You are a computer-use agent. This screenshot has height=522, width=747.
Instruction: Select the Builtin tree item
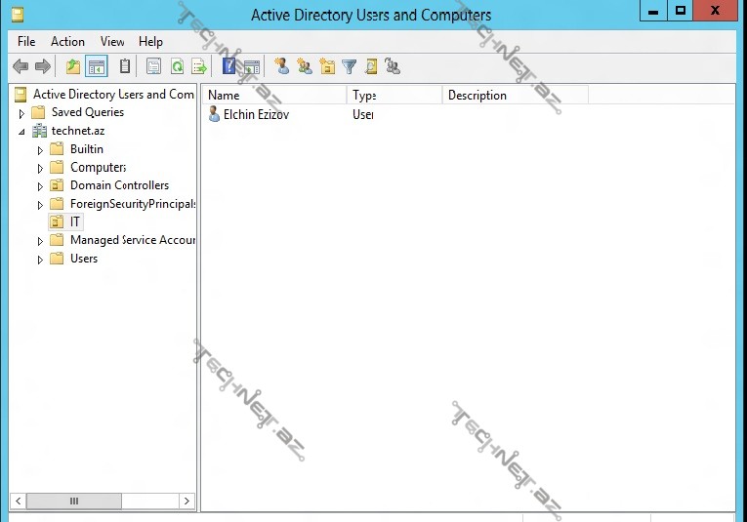click(87, 149)
